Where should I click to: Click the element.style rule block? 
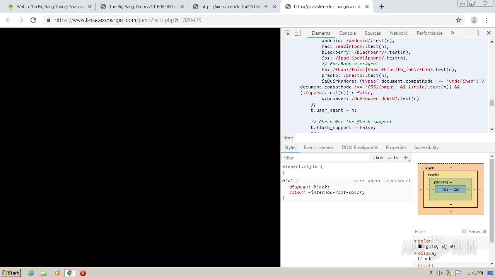point(346,170)
